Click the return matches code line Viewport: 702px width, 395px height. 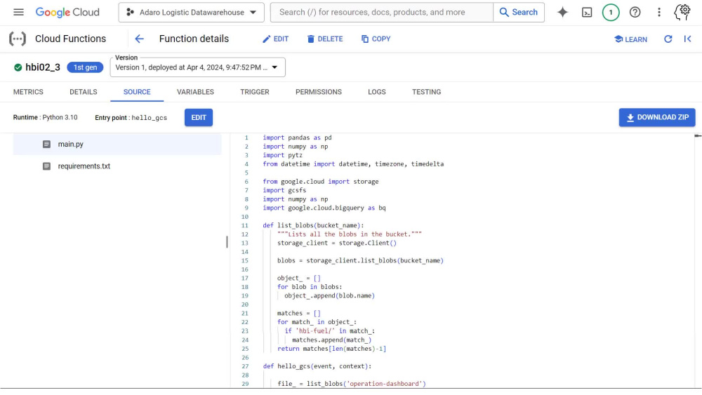331,349
